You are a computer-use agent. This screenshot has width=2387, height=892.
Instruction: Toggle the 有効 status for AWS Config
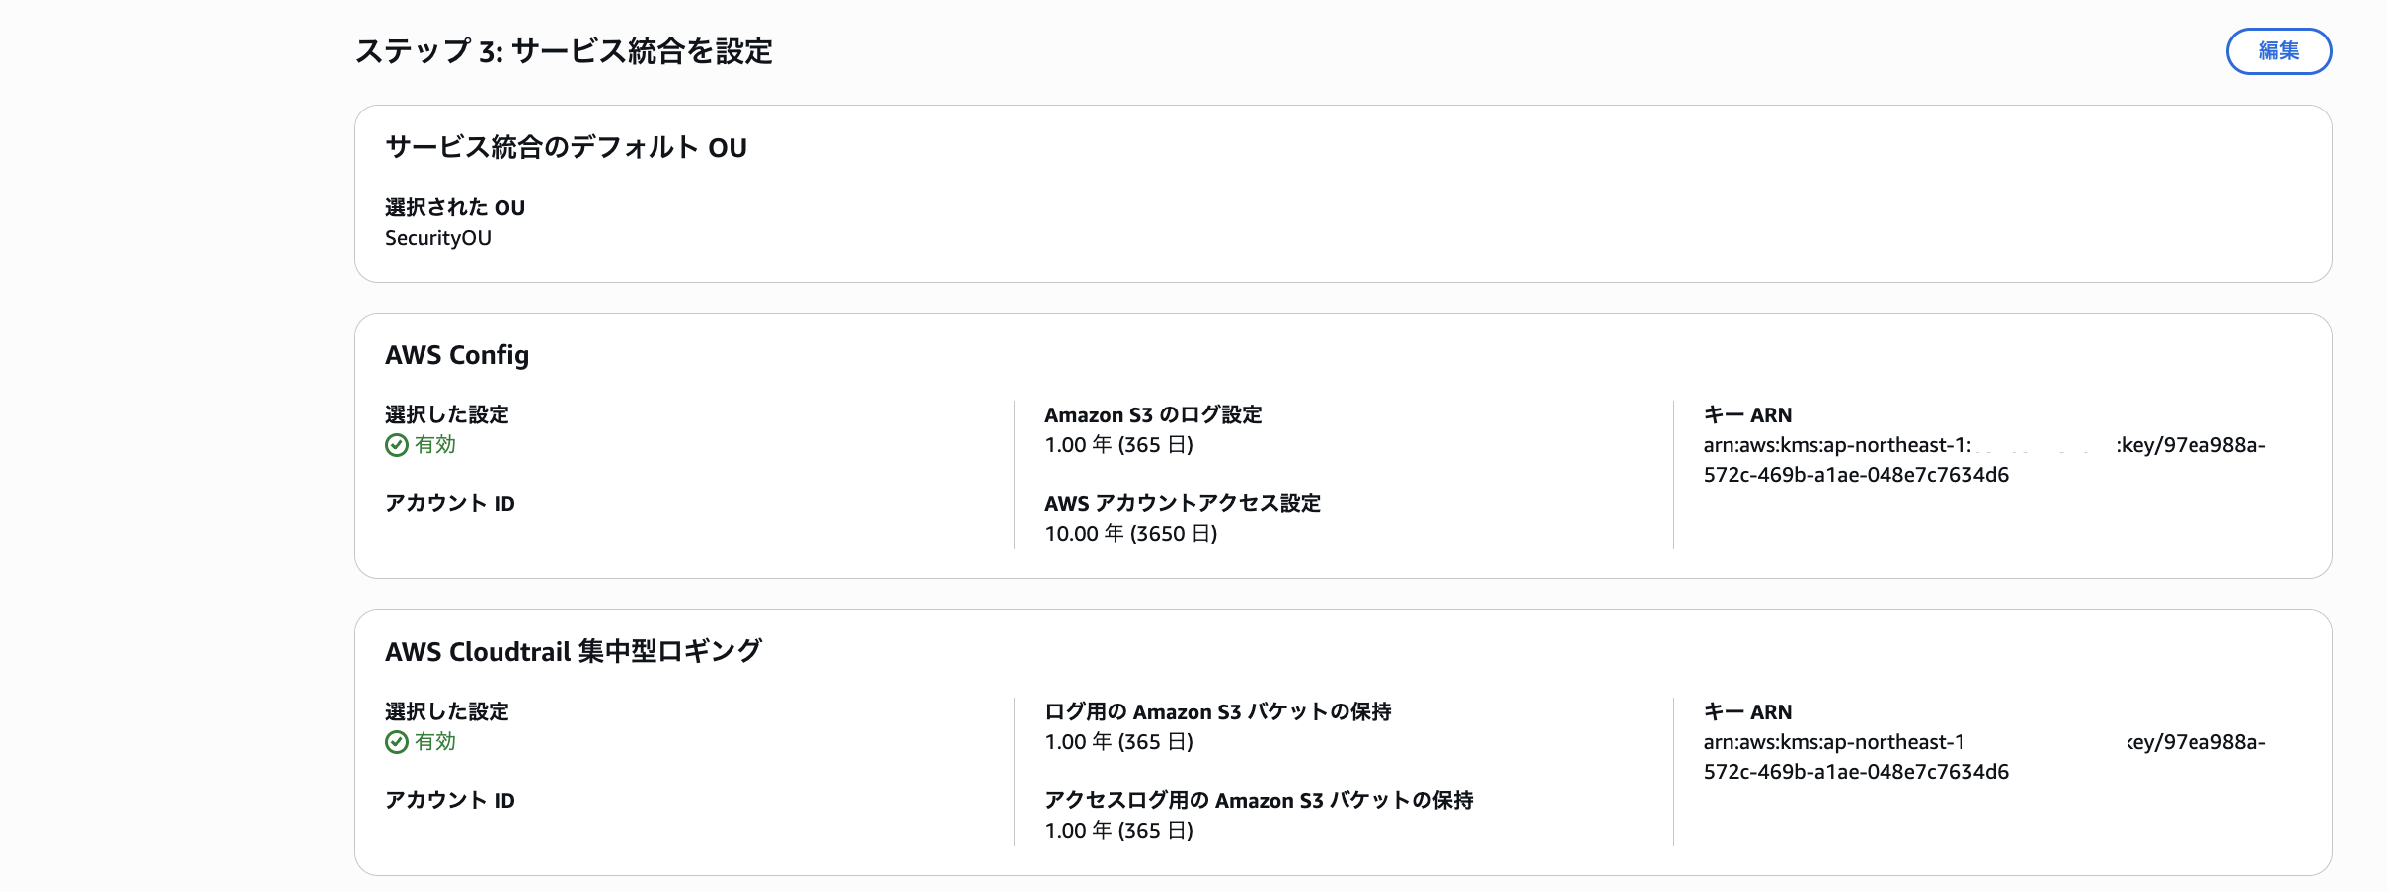(420, 445)
